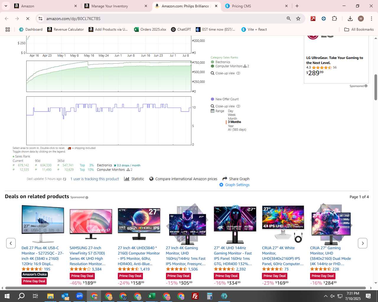Open Outlook from taskbar

(65, 296)
